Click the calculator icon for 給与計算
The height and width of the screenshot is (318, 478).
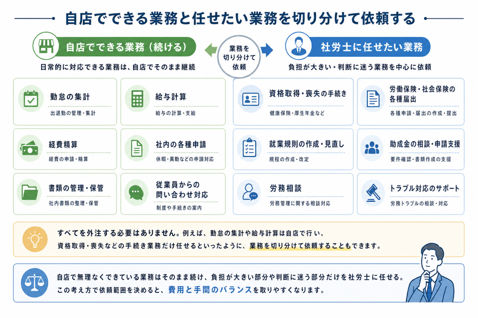(137, 99)
